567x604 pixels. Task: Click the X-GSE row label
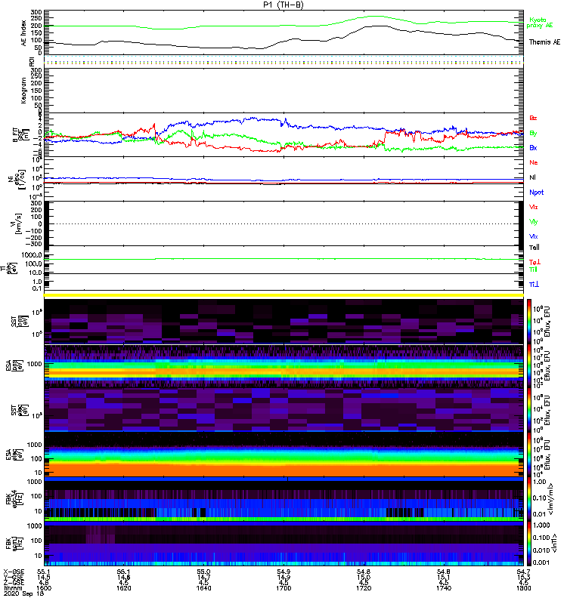coord(14,572)
